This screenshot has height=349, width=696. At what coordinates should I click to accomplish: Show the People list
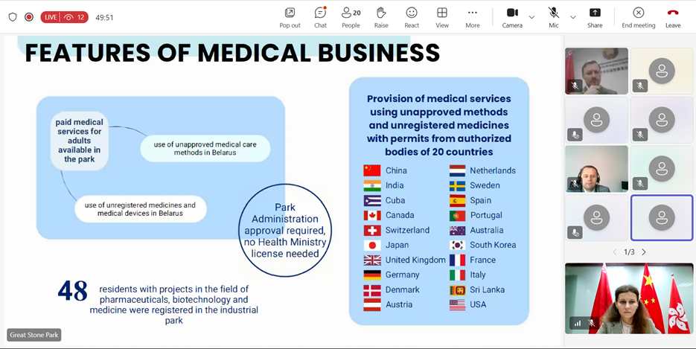[x=351, y=18]
